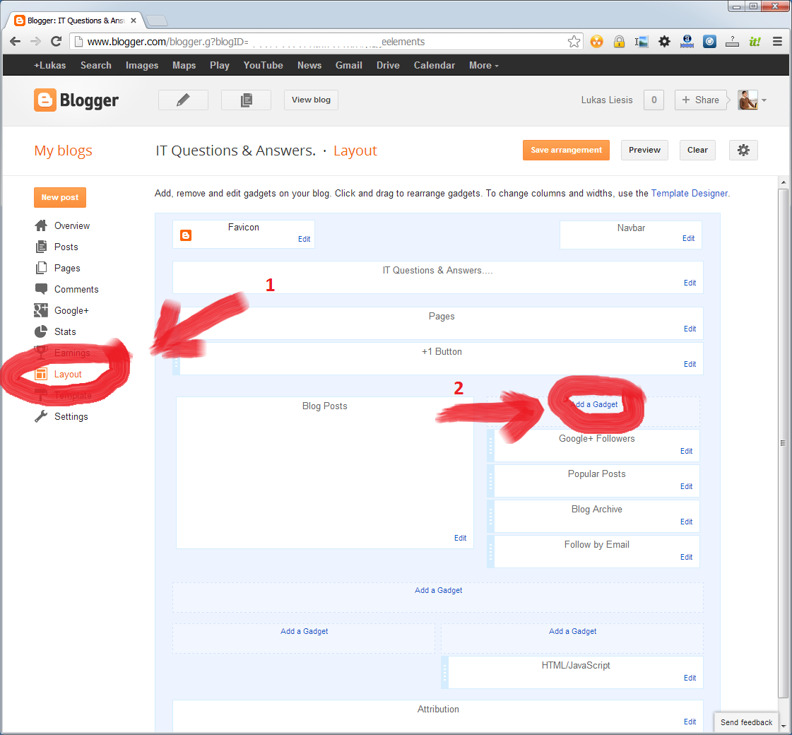Bookmark page with the star icon

pyautogui.click(x=574, y=42)
